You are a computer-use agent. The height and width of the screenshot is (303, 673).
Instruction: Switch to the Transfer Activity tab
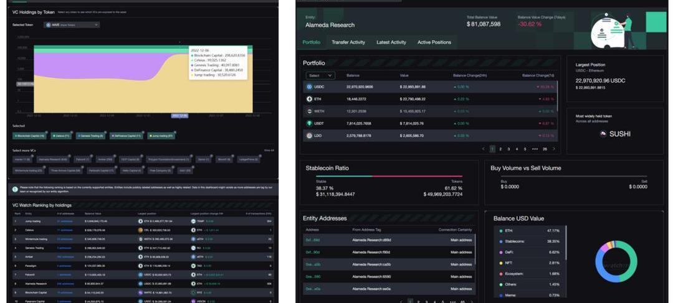(348, 42)
